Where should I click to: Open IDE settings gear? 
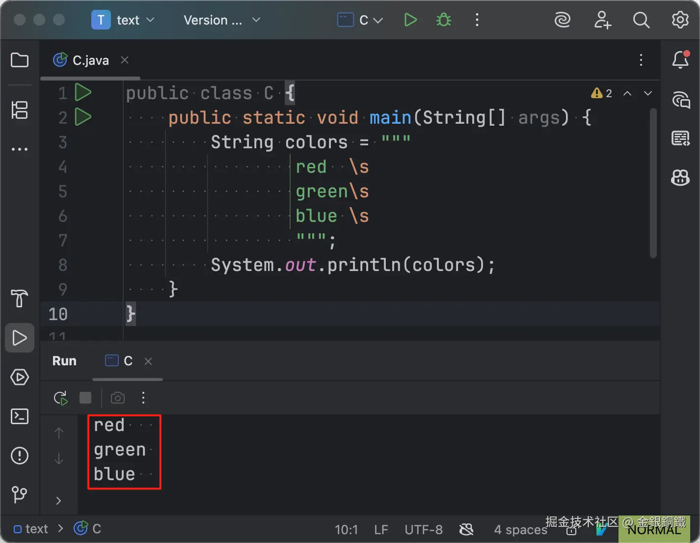tap(680, 20)
